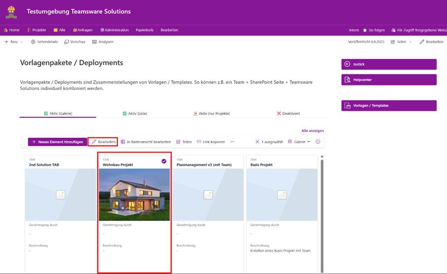
Task: Click the three-dots more options icon
Action: coord(232,142)
